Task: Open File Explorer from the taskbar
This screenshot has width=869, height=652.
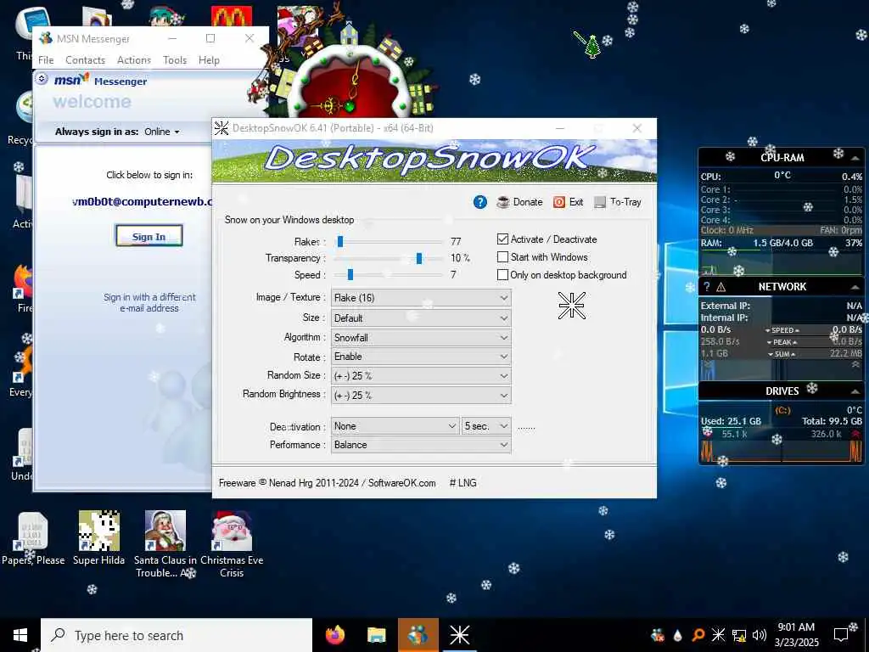Action: coord(376,635)
